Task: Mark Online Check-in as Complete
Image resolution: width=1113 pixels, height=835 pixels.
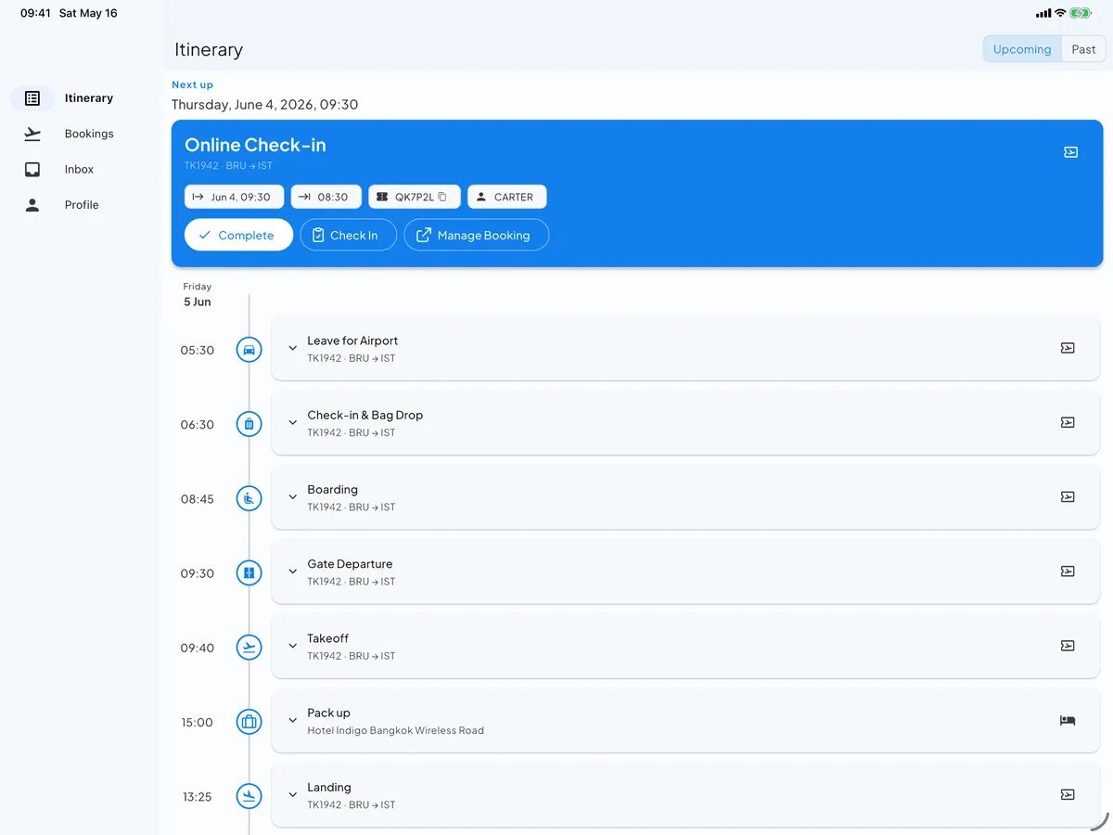Action: pyautogui.click(x=238, y=235)
